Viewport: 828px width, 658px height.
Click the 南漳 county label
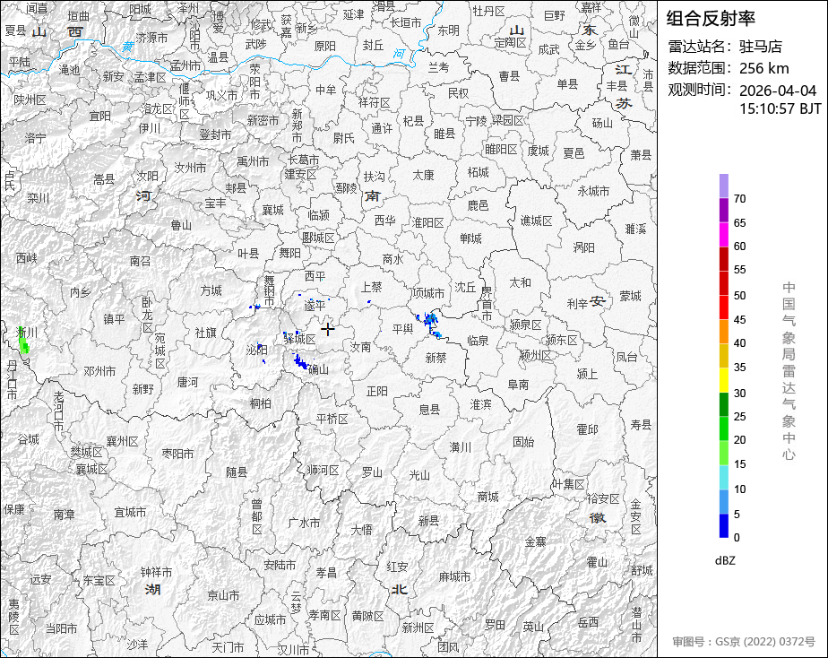(64, 514)
